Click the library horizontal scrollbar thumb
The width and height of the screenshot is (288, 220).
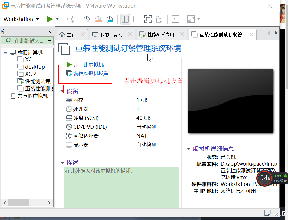(18, 203)
